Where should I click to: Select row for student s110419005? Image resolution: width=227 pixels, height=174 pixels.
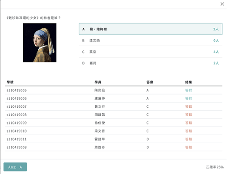(x=114, y=90)
